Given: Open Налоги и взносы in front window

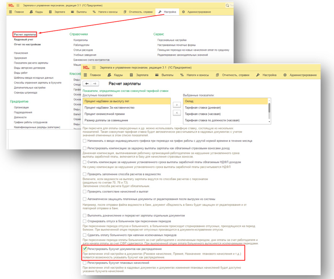Looking at the screenshot, I should tap(194, 75).
